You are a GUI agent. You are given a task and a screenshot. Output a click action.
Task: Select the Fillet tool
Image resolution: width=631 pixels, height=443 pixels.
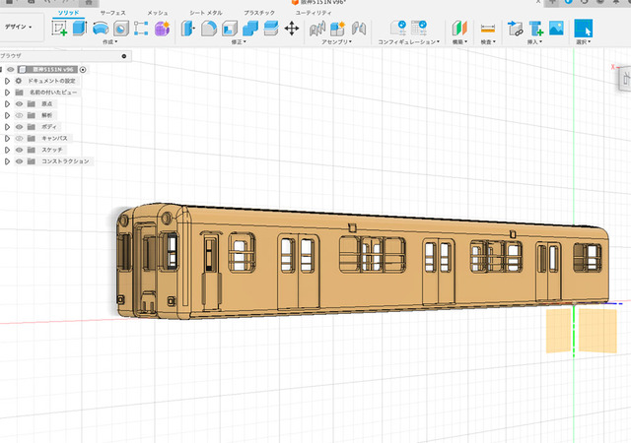pos(209,29)
